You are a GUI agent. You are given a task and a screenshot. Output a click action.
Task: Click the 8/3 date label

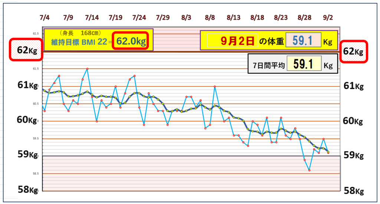186,18
